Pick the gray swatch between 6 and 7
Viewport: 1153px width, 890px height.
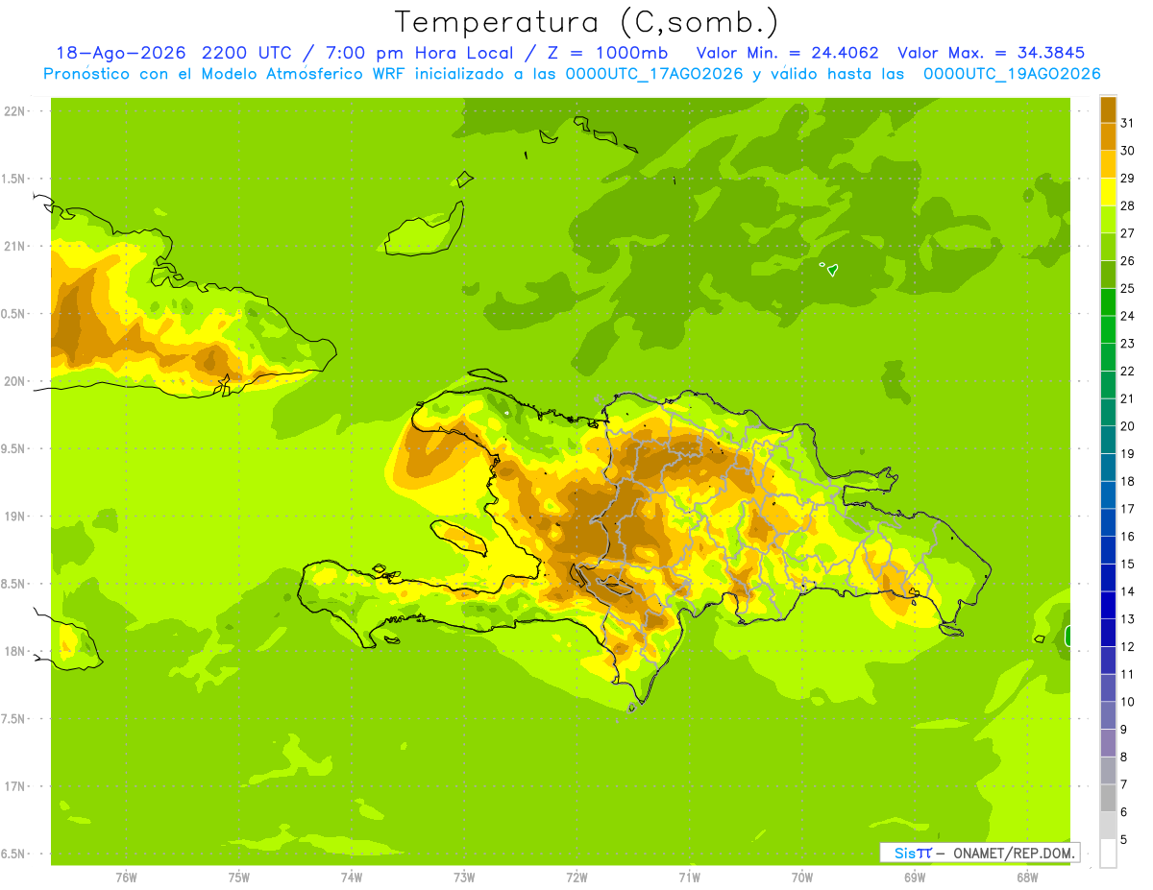(1108, 798)
